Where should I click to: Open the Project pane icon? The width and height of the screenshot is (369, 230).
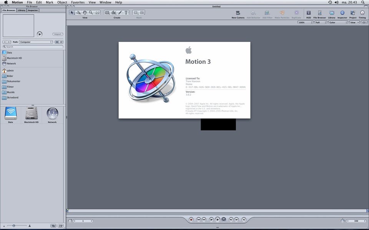(353, 13)
